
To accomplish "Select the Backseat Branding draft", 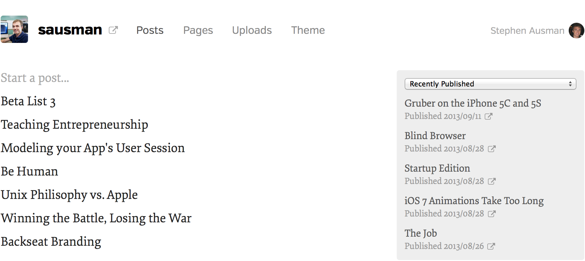I will click(x=51, y=242).
